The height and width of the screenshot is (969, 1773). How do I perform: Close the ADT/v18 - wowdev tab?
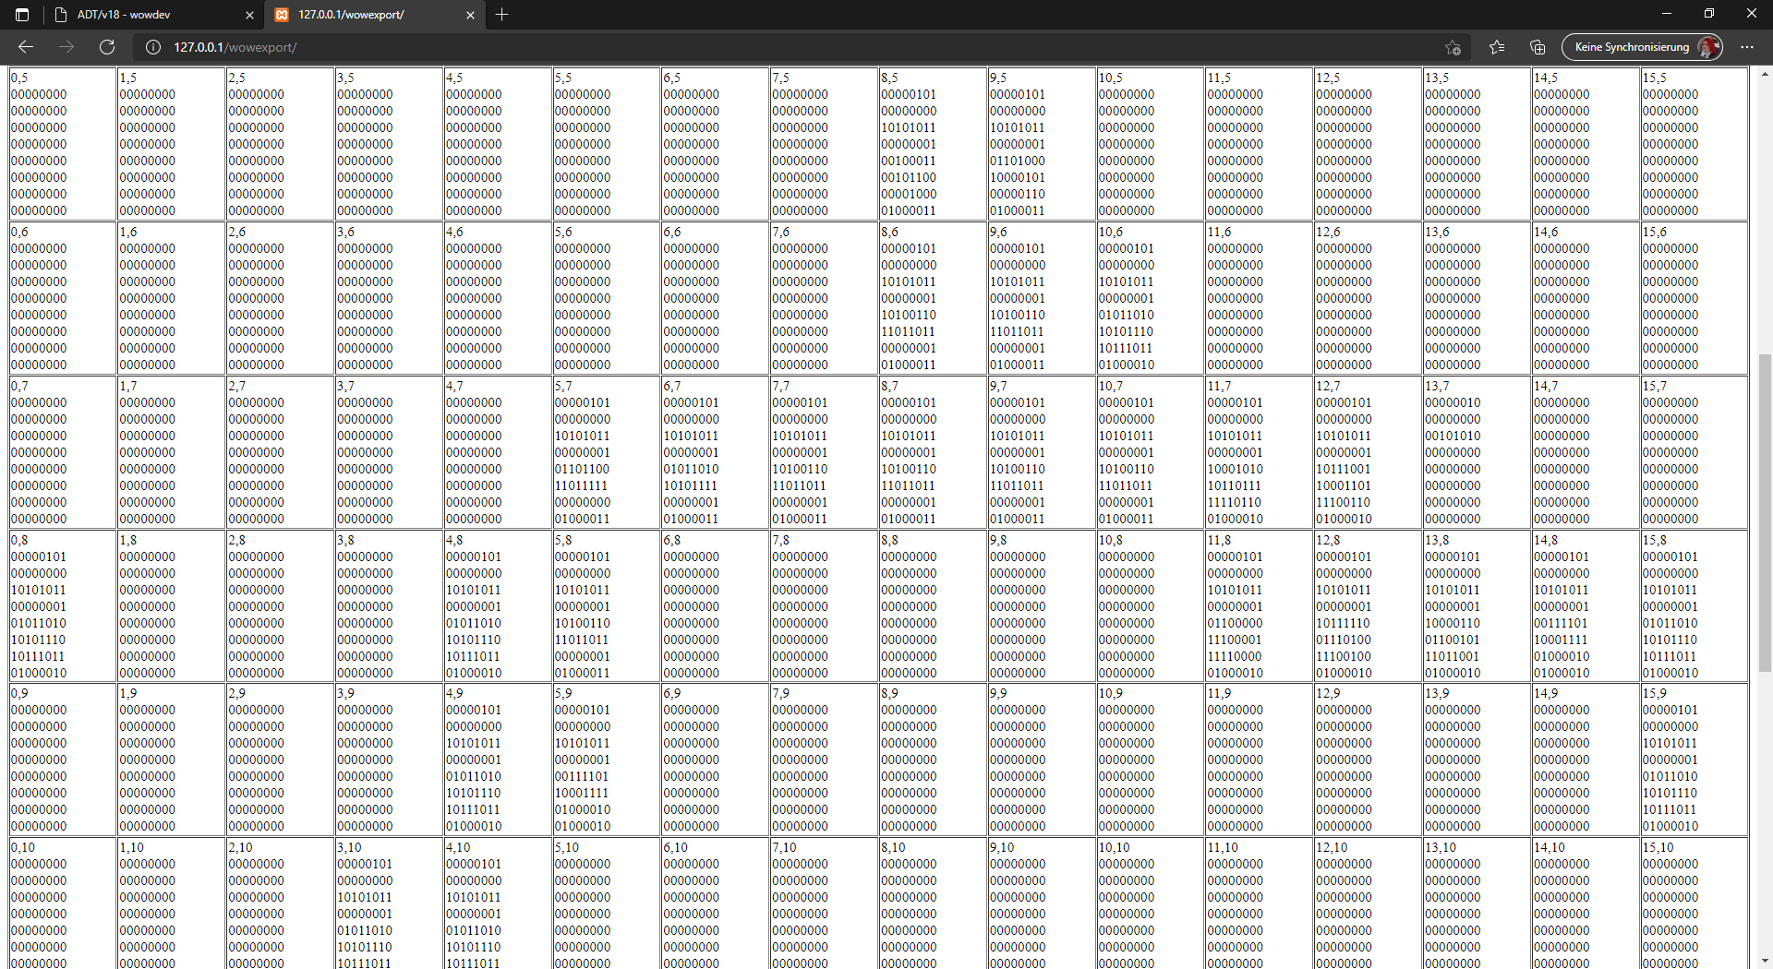click(x=249, y=15)
